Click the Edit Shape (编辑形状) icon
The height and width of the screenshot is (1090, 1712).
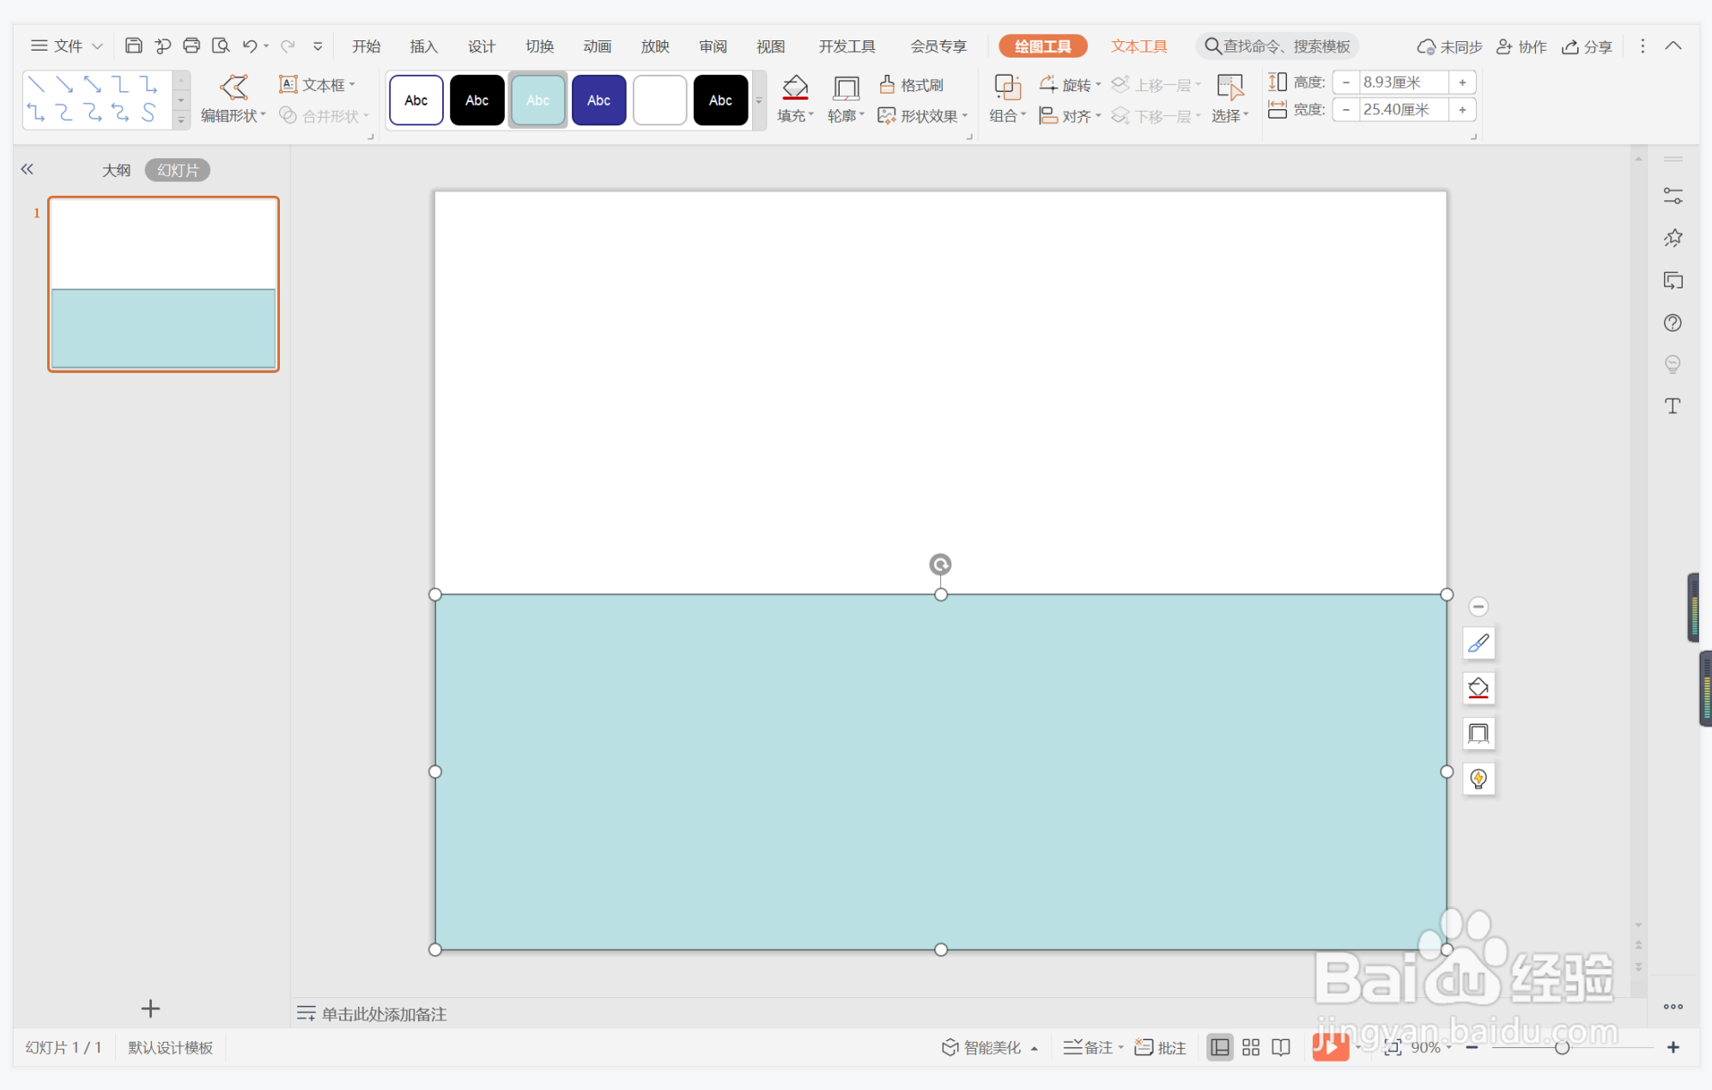tap(234, 87)
